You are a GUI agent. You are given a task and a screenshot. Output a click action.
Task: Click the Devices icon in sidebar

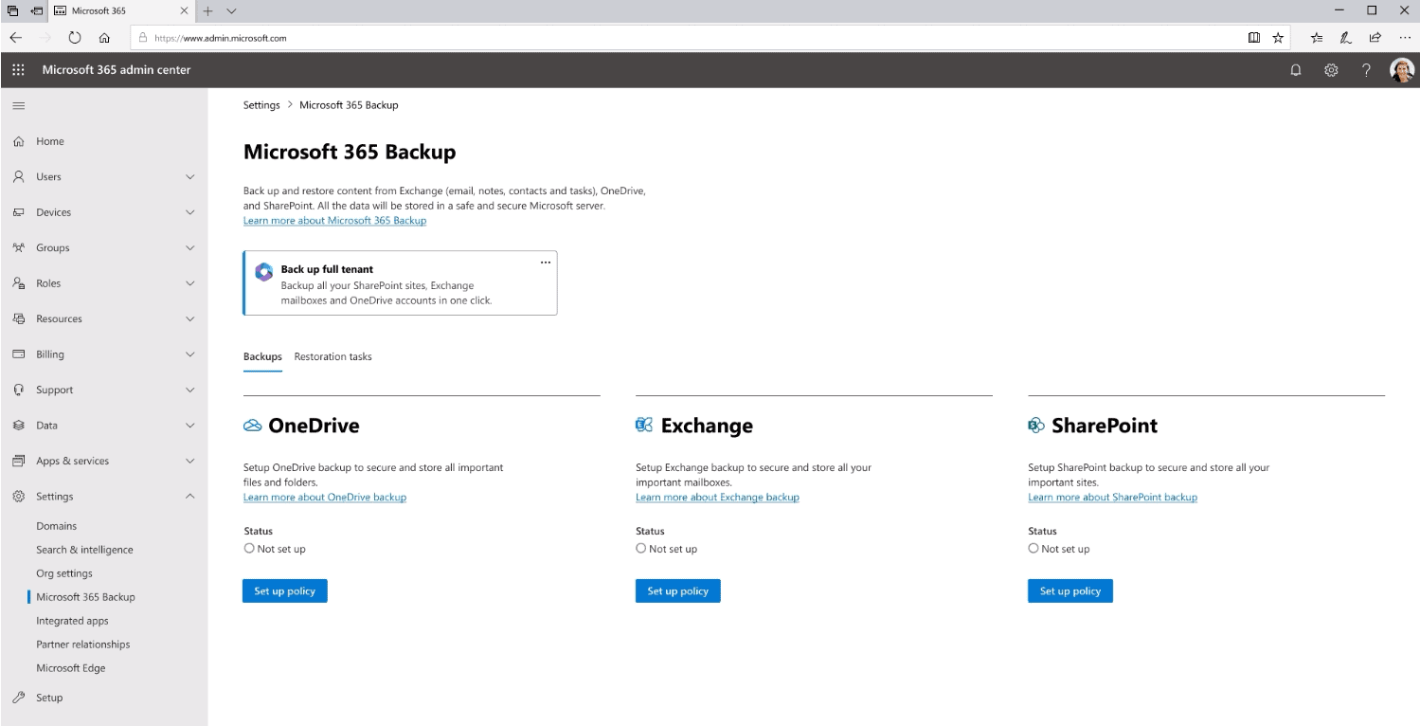pos(18,212)
